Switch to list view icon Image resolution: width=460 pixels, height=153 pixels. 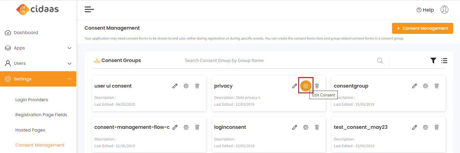click(444, 61)
